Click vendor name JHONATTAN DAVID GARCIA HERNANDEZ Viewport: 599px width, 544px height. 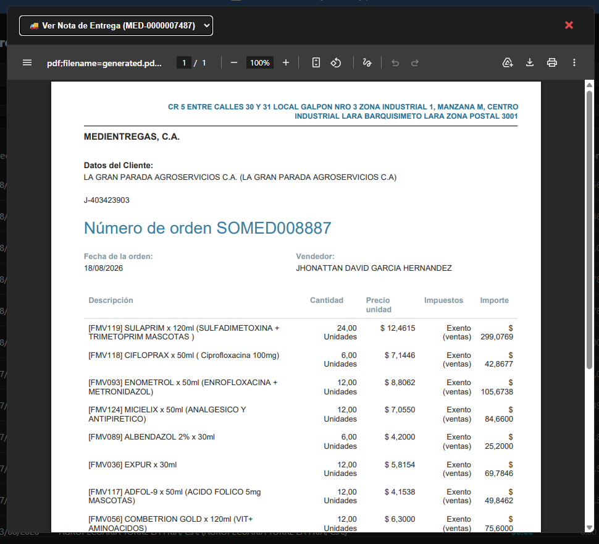[x=374, y=268]
